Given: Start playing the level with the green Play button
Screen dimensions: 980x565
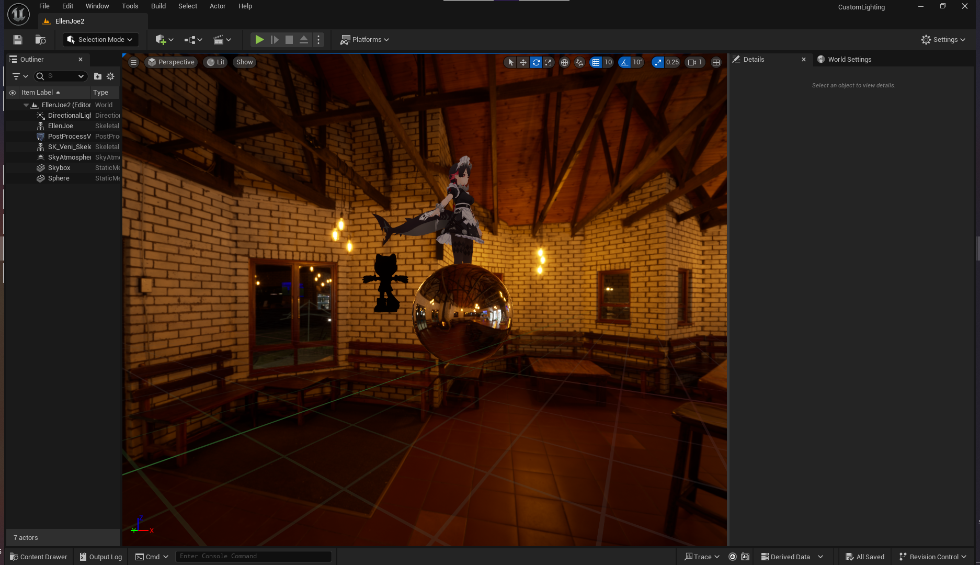Looking at the screenshot, I should pyautogui.click(x=259, y=40).
